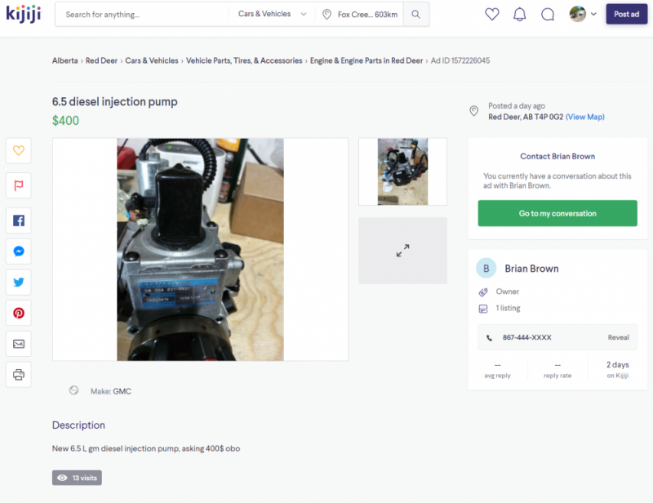Open the location selector Fox Creek
The image size is (653, 503).
[359, 15]
